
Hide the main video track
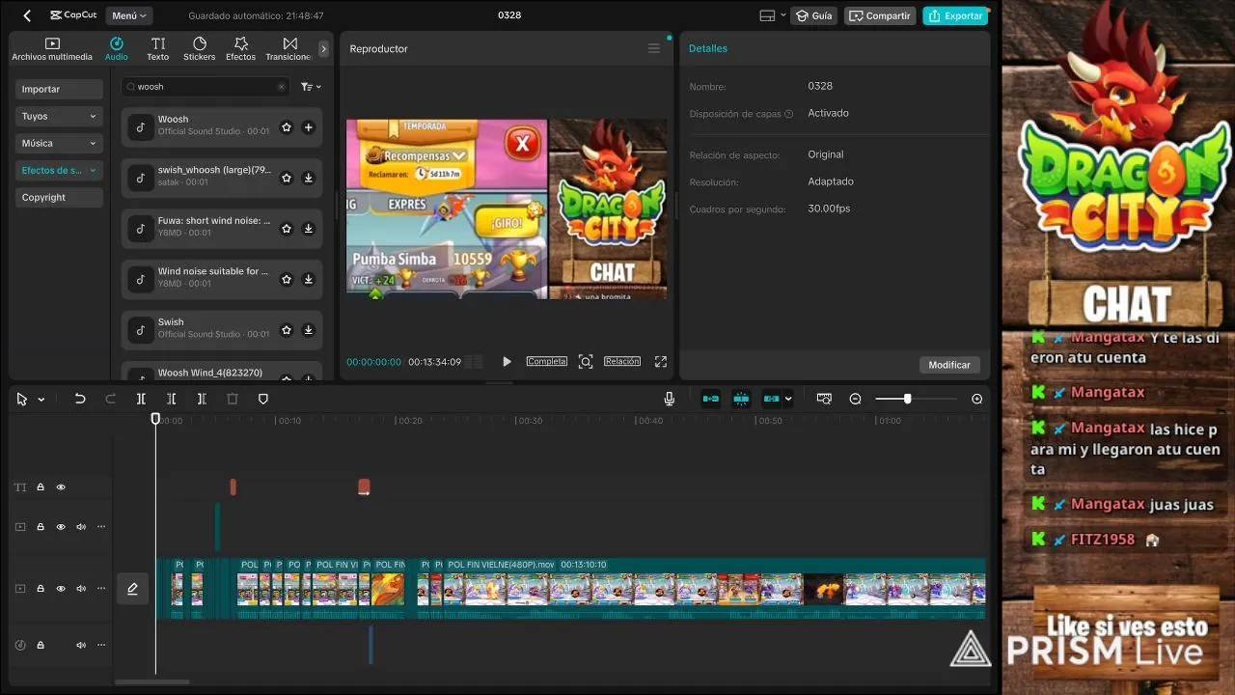(x=61, y=589)
